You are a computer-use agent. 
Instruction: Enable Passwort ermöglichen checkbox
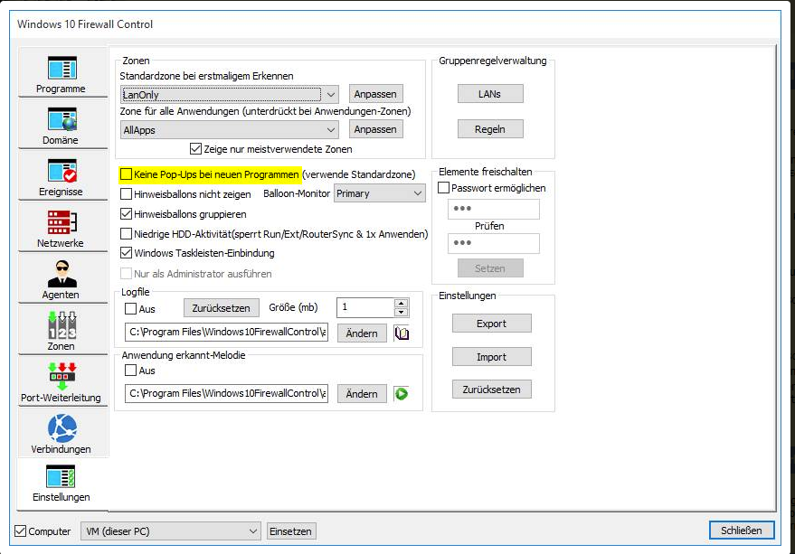click(444, 188)
